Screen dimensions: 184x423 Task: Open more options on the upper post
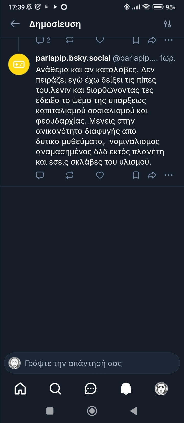pyautogui.click(x=169, y=40)
